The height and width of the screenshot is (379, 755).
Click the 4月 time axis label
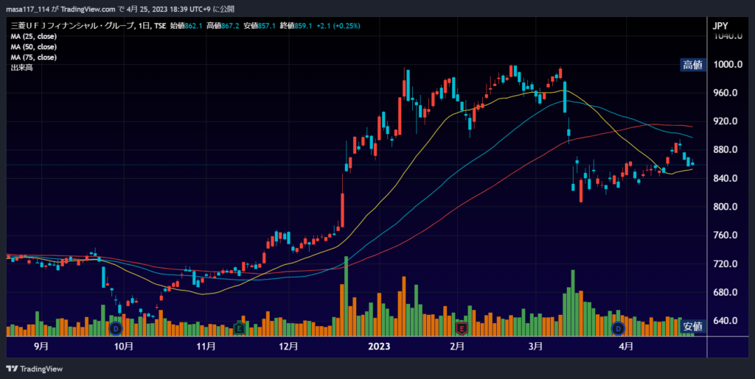click(x=626, y=347)
